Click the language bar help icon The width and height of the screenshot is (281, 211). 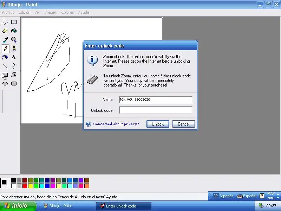(x=262, y=196)
